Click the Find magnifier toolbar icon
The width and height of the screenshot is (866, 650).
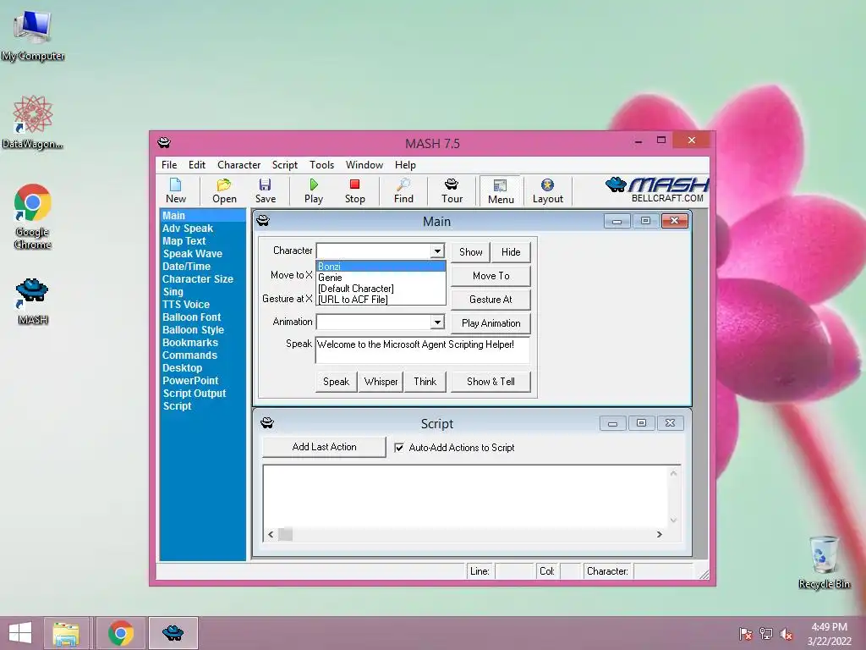click(x=403, y=190)
